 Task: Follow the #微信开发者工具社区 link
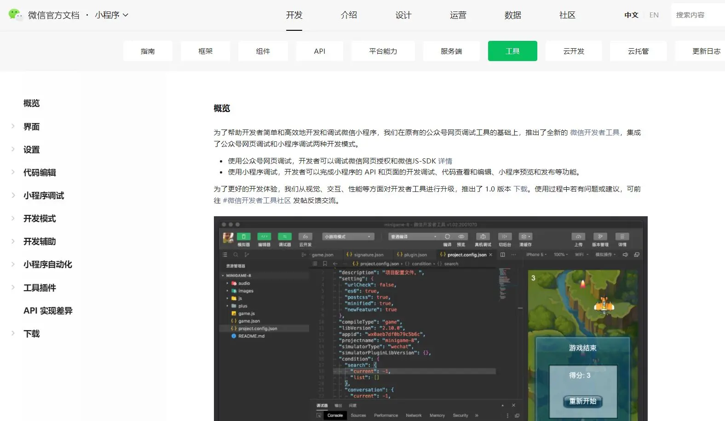click(257, 201)
